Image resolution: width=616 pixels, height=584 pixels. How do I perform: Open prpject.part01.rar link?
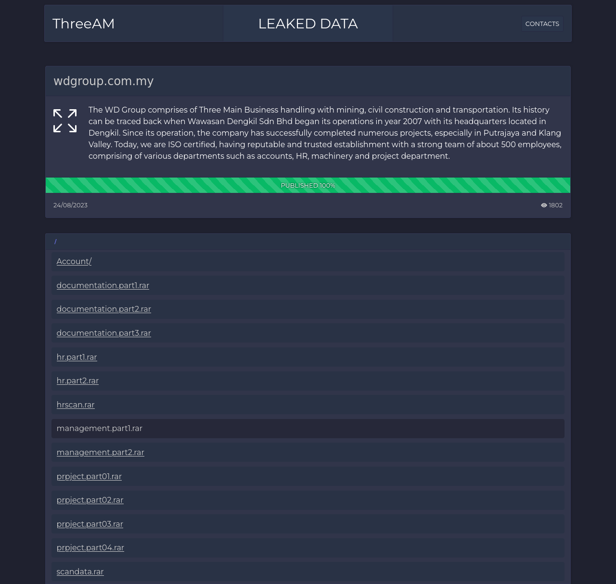(89, 477)
